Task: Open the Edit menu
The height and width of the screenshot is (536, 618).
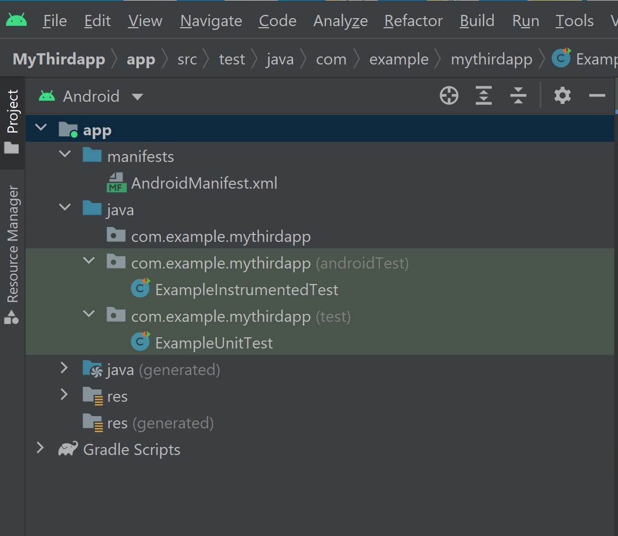Action: [97, 20]
